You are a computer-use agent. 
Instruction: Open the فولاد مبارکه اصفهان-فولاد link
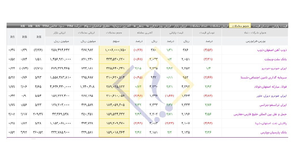pos(270,87)
